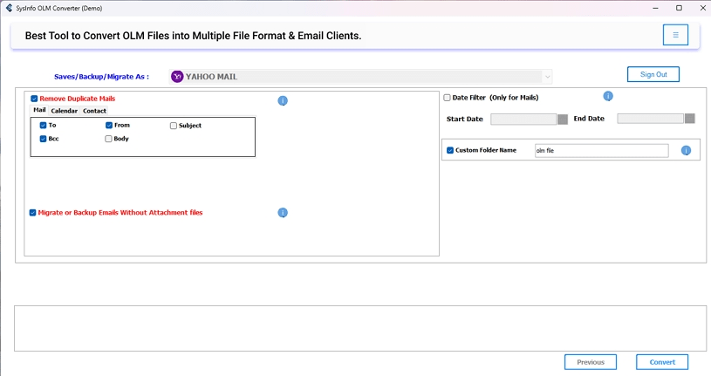Uncheck the From field checkbox

[109, 125]
